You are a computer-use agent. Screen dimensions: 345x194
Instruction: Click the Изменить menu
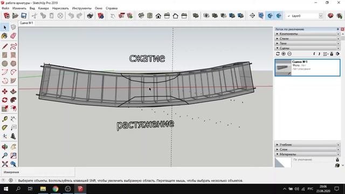pyautogui.click(x=19, y=8)
